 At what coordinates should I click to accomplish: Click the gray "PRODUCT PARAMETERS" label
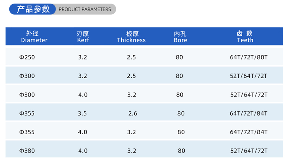[x=85, y=9]
